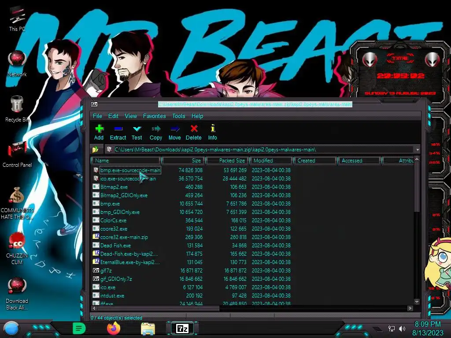Click the taskbar clock showing 8:09 PM

tap(428, 328)
